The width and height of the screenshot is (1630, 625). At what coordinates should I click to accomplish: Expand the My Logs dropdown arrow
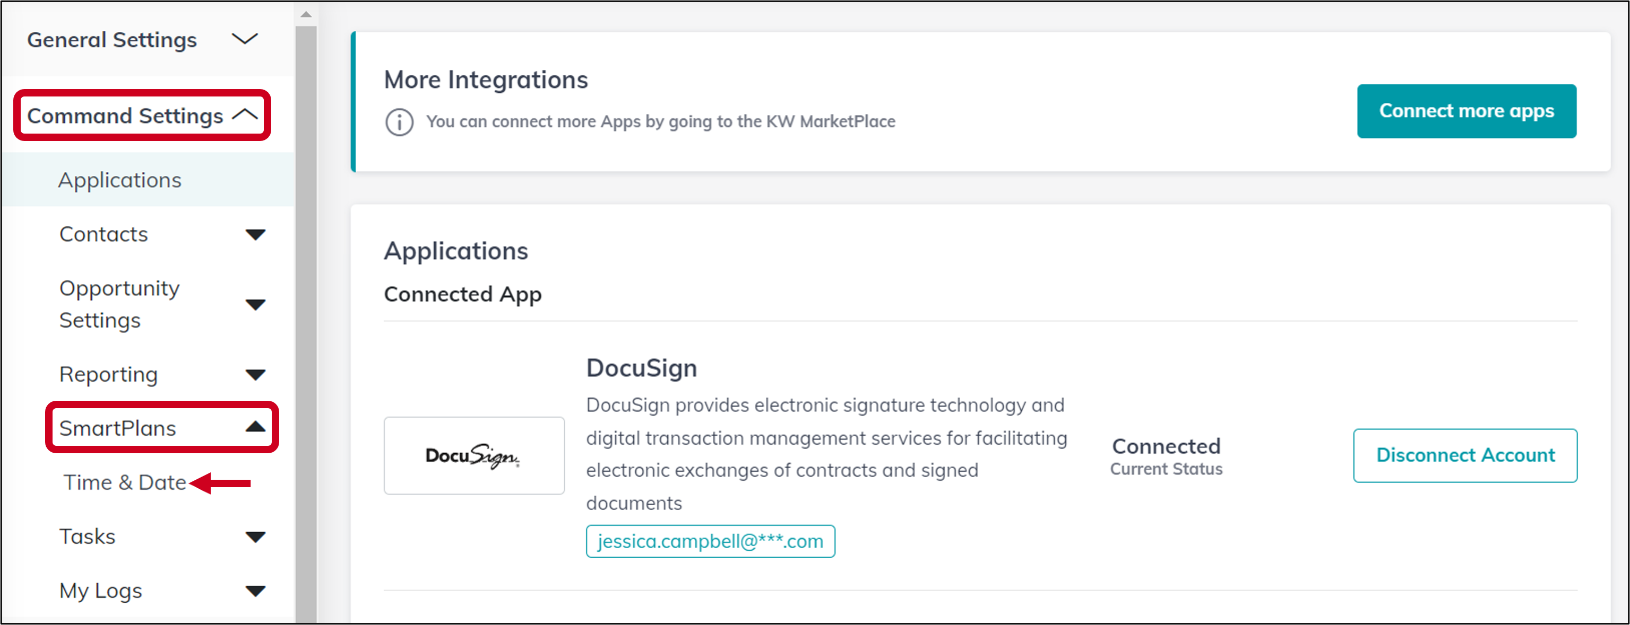pyautogui.click(x=255, y=592)
